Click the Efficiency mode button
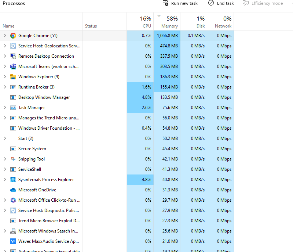 pos(263,3)
